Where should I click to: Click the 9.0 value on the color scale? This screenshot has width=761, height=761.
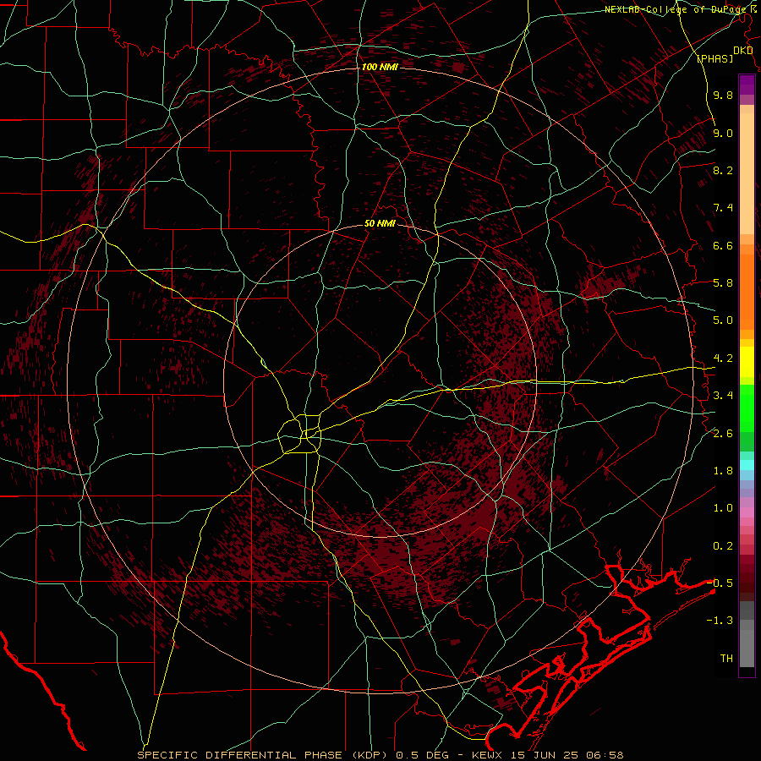[723, 133]
